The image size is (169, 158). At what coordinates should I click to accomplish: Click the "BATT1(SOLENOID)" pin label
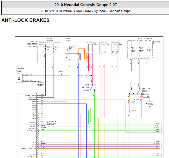coord(30,96)
